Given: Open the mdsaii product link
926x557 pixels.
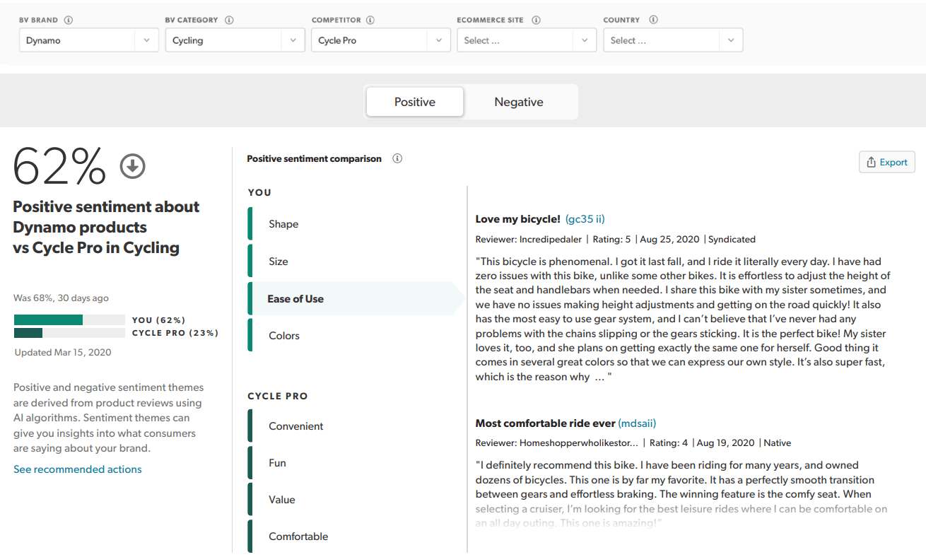Looking at the screenshot, I should [637, 423].
